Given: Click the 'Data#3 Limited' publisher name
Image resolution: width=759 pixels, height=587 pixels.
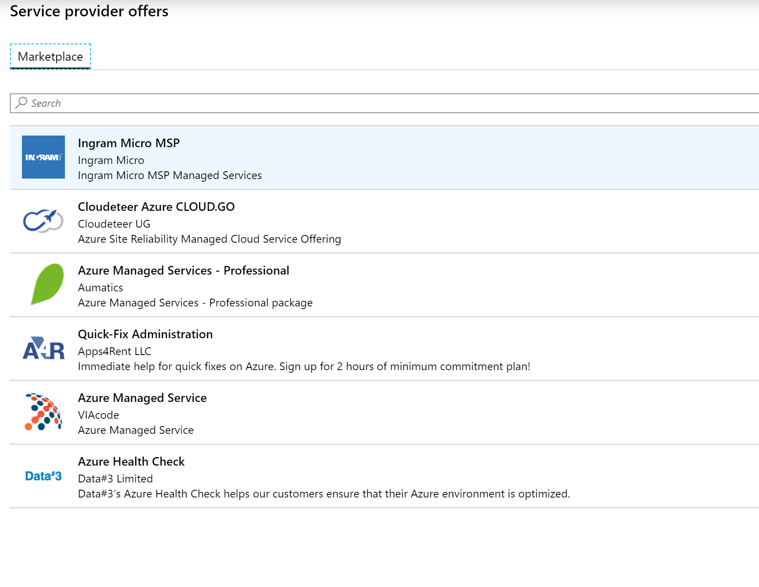Looking at the screenshot, I should click(115, 479).
